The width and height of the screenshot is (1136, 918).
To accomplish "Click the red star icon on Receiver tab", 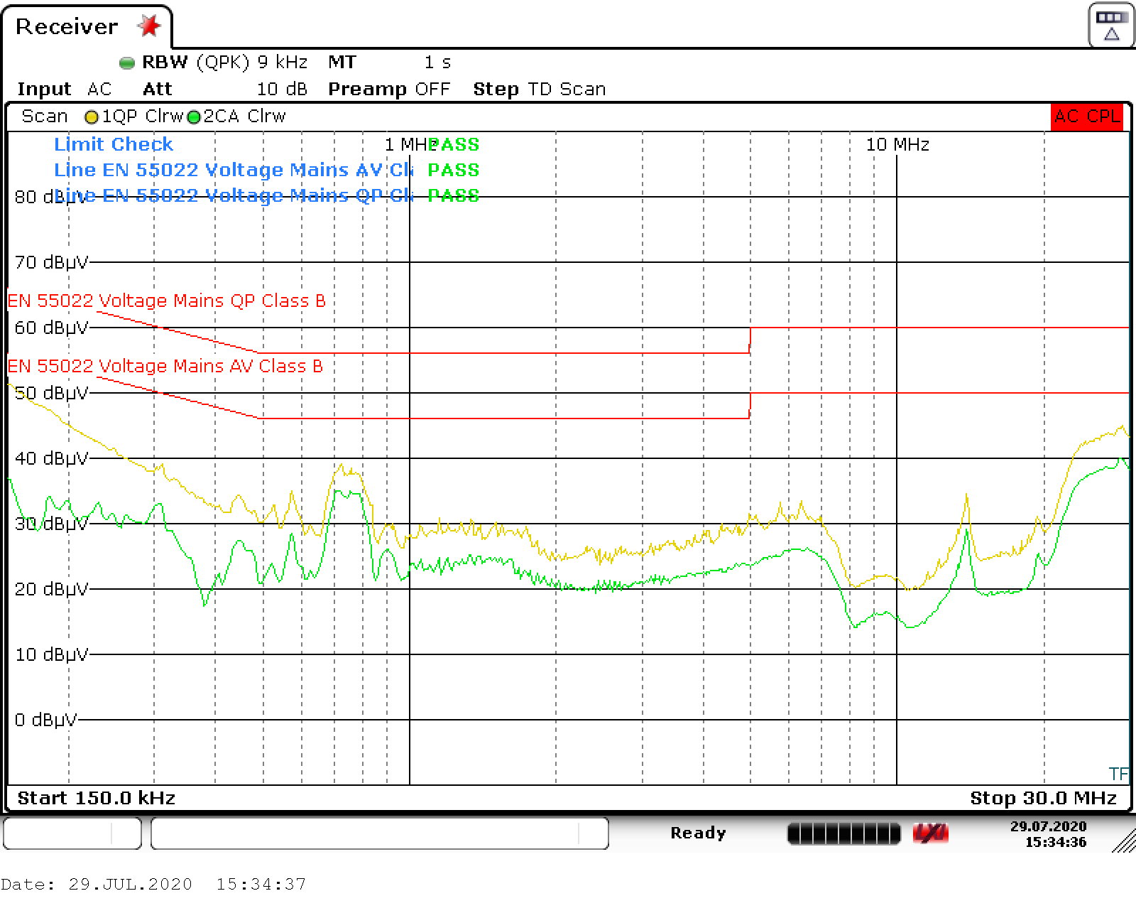I will point(149,26).
